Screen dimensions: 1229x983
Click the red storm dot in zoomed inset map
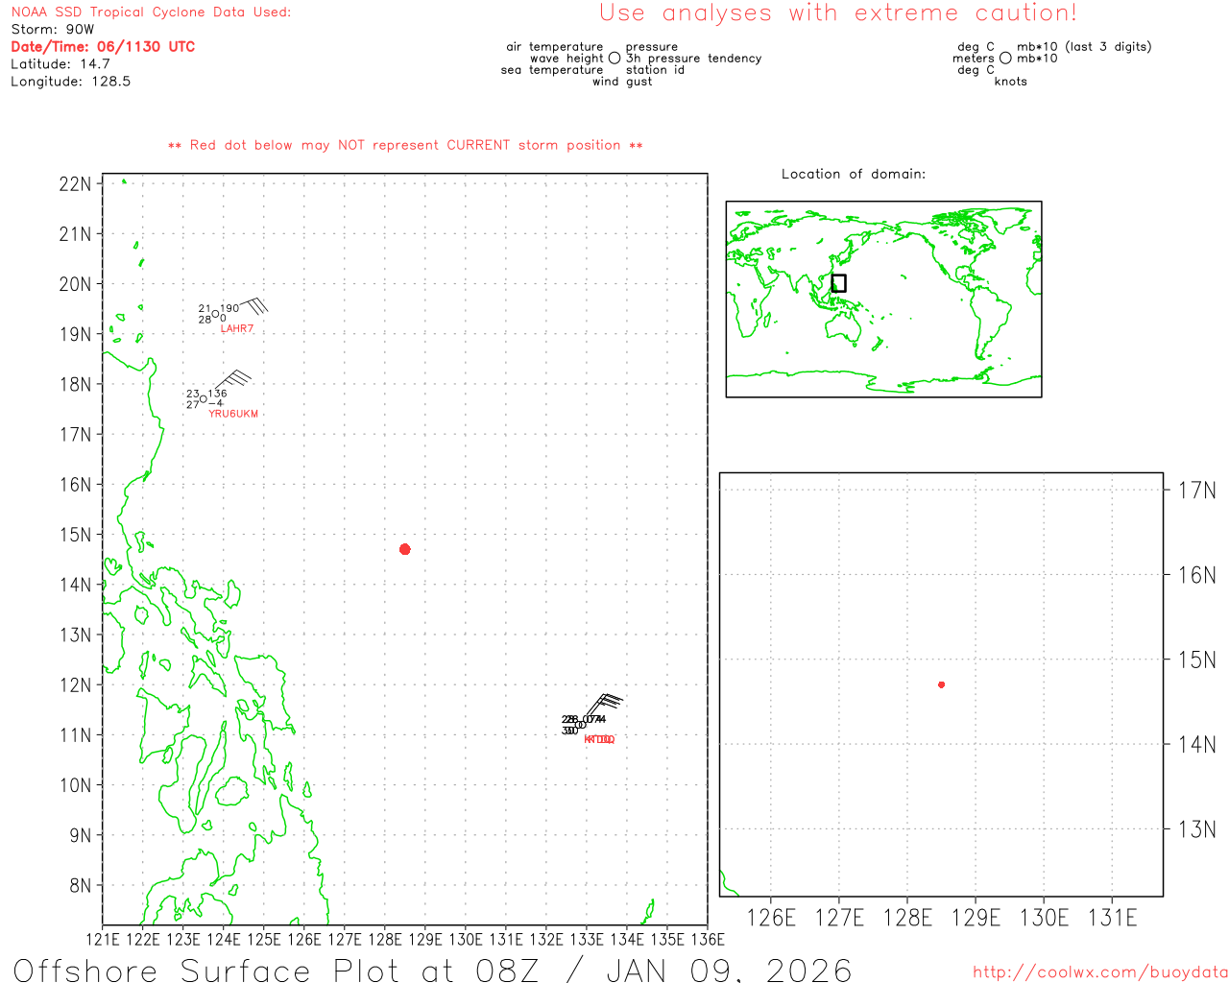point(941,684)
